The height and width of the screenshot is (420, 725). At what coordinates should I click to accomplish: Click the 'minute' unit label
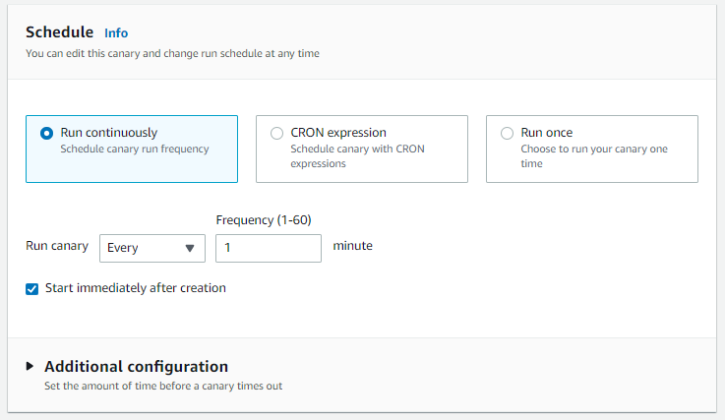(352, 246)
